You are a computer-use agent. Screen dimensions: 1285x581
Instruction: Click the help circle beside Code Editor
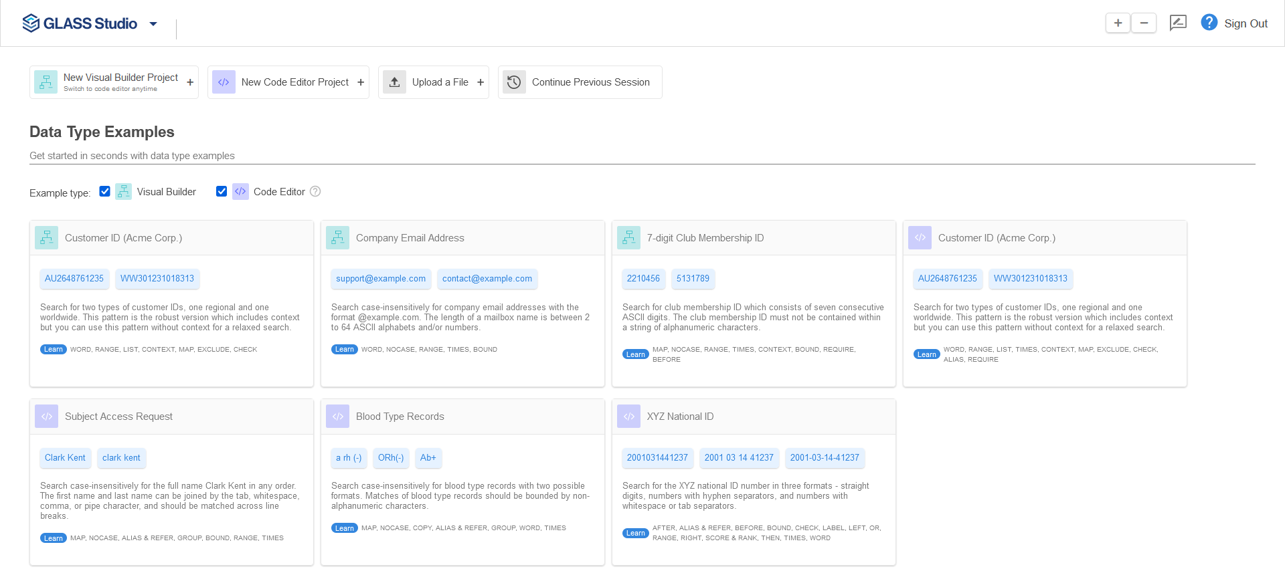(x=315, y=191)
